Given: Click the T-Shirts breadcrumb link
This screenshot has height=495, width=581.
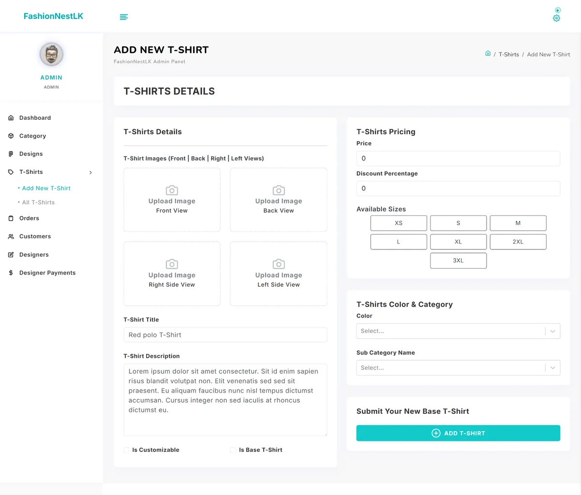Looking at the screenshot, I should (509, 54).
